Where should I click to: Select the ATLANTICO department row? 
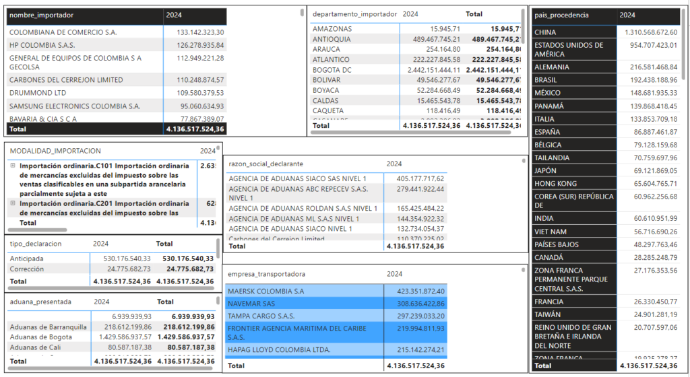[x=416, y=59]
